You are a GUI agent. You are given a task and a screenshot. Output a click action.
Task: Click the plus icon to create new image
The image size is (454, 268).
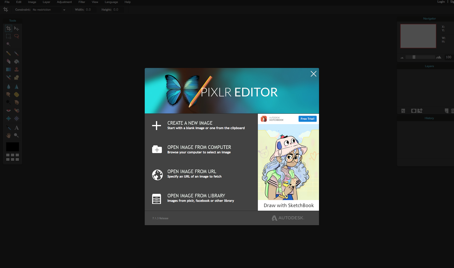click(157, 126)
